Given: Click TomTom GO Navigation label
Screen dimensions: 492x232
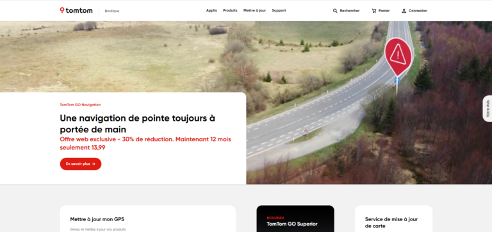Looking at the screenshot, I should click(80, 105).
